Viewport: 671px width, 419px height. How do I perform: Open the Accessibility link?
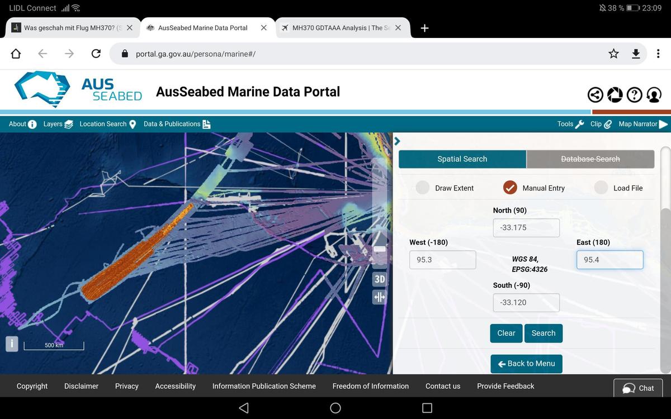(x=176, y=386)
